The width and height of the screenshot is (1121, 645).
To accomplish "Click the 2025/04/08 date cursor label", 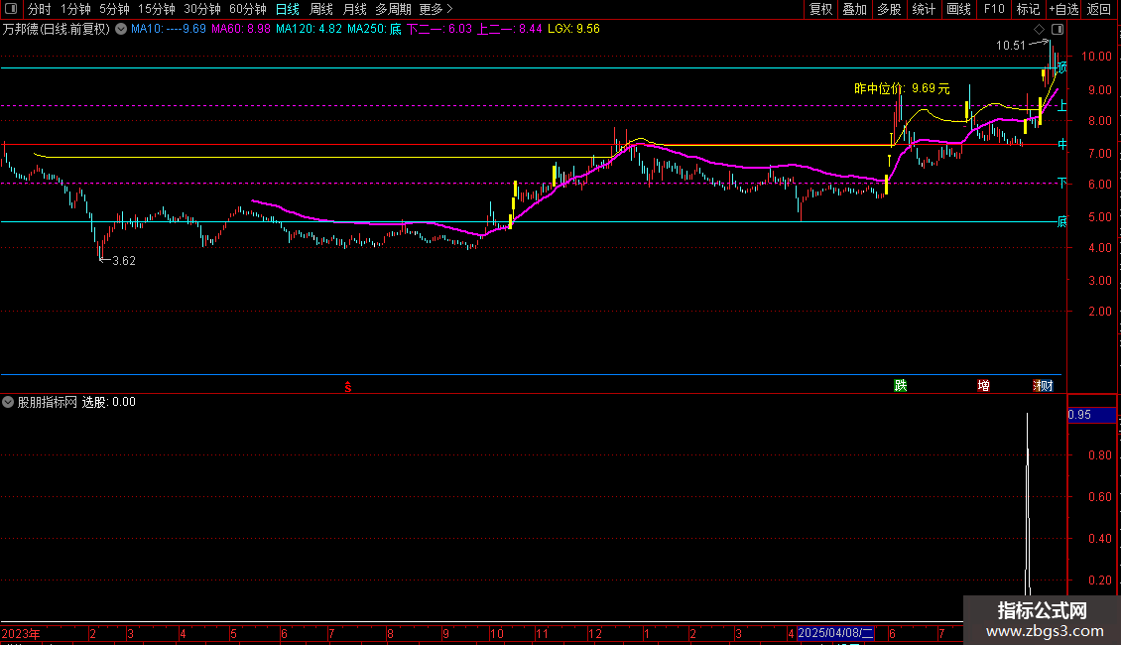I will click(835, 633).
